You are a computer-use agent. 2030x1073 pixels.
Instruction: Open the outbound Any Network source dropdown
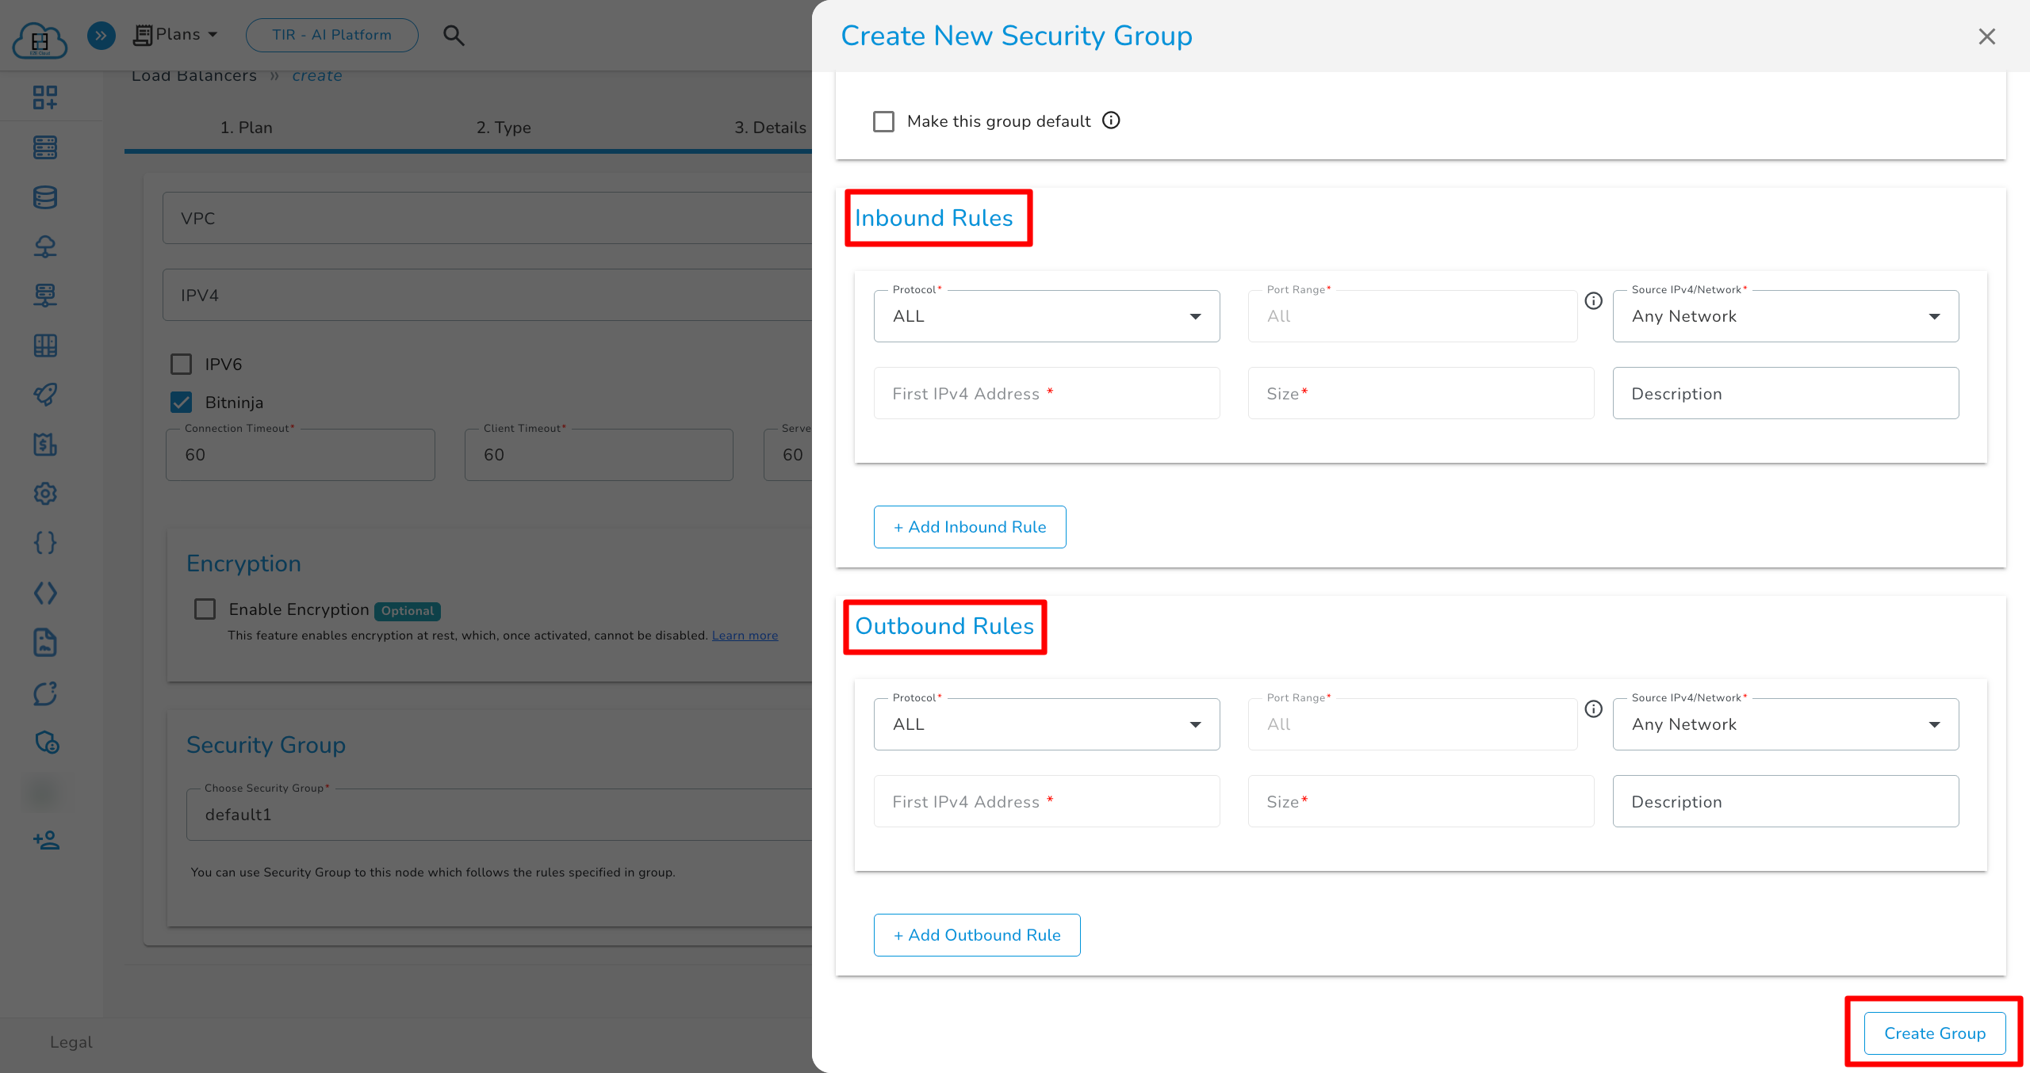pos(1784,724)
